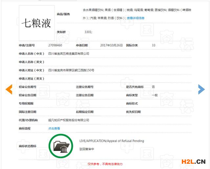The image size is (210, 169).
Task: Click the international class value 33
Action: click(154, 45)
